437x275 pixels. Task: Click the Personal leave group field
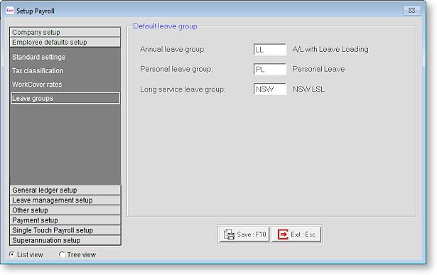(270, 70)
